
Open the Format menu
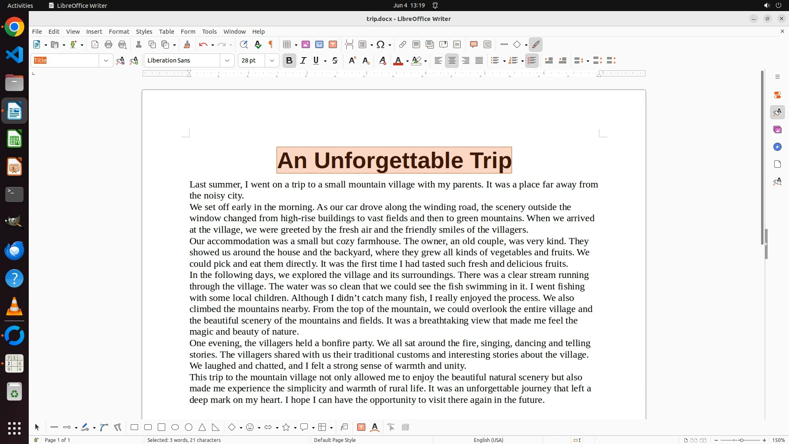(x=119, y=32)
